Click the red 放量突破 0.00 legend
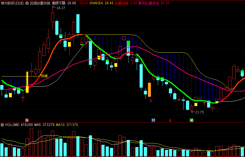The image size is (245, 157). click(122, 3)
